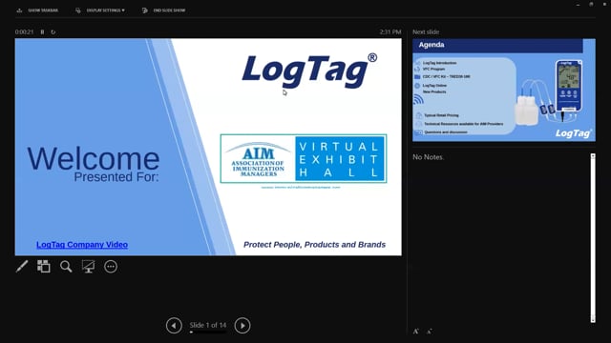Viewport: 611px width, 343px height.
Task: Click the No Notes text
Action: 429,157
